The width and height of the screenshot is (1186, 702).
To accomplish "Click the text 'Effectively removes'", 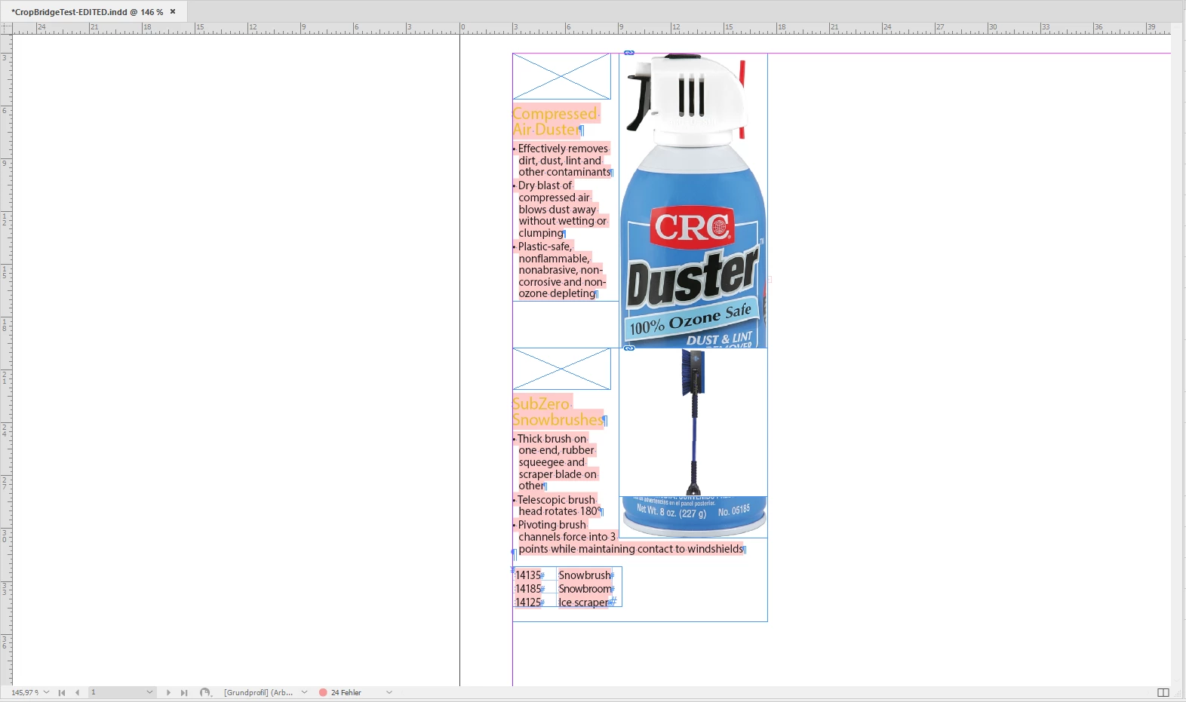I will point(563,149).
